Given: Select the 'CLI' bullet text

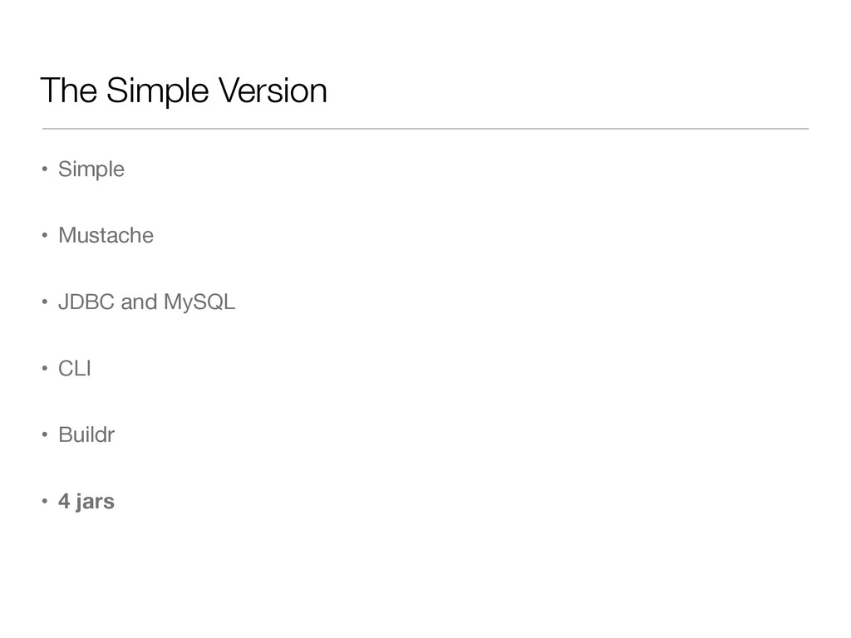Looking at the screenshot, I should (74, 369).
